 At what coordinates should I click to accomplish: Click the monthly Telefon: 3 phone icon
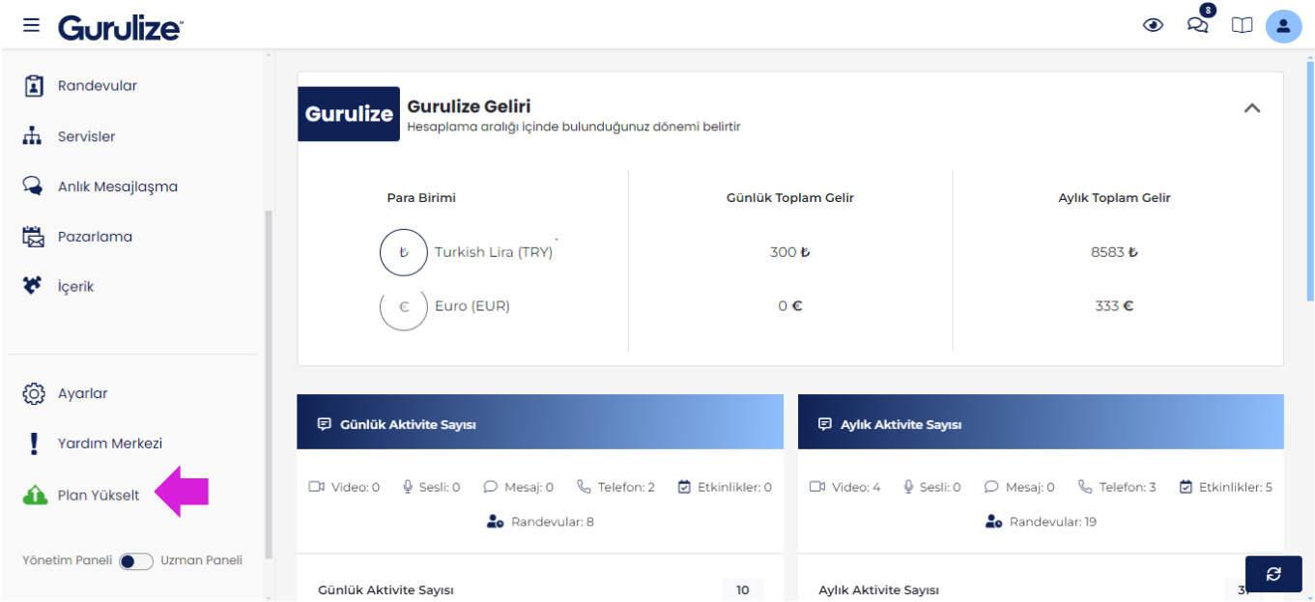(1085, 487)
